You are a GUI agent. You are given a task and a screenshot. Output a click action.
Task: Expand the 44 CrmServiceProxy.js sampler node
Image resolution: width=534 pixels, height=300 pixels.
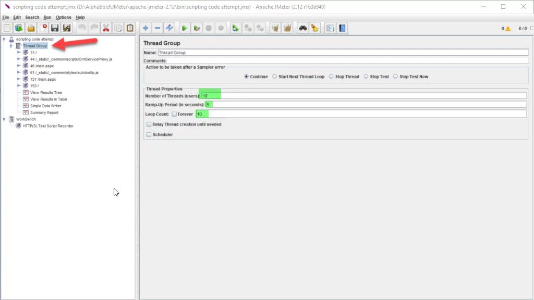pos(18,59)
